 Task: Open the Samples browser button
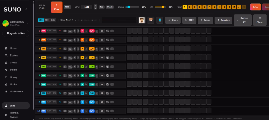point(223,20)
